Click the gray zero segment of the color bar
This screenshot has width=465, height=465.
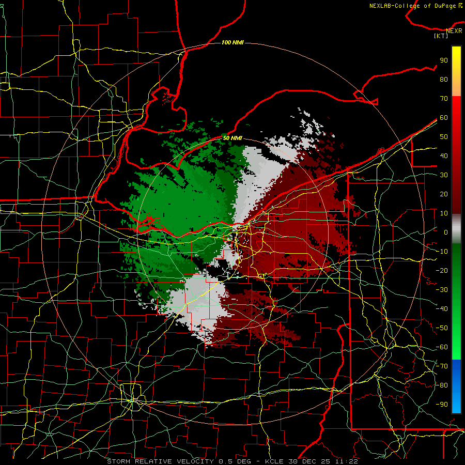pyautogui.click(x=456, y=229)
